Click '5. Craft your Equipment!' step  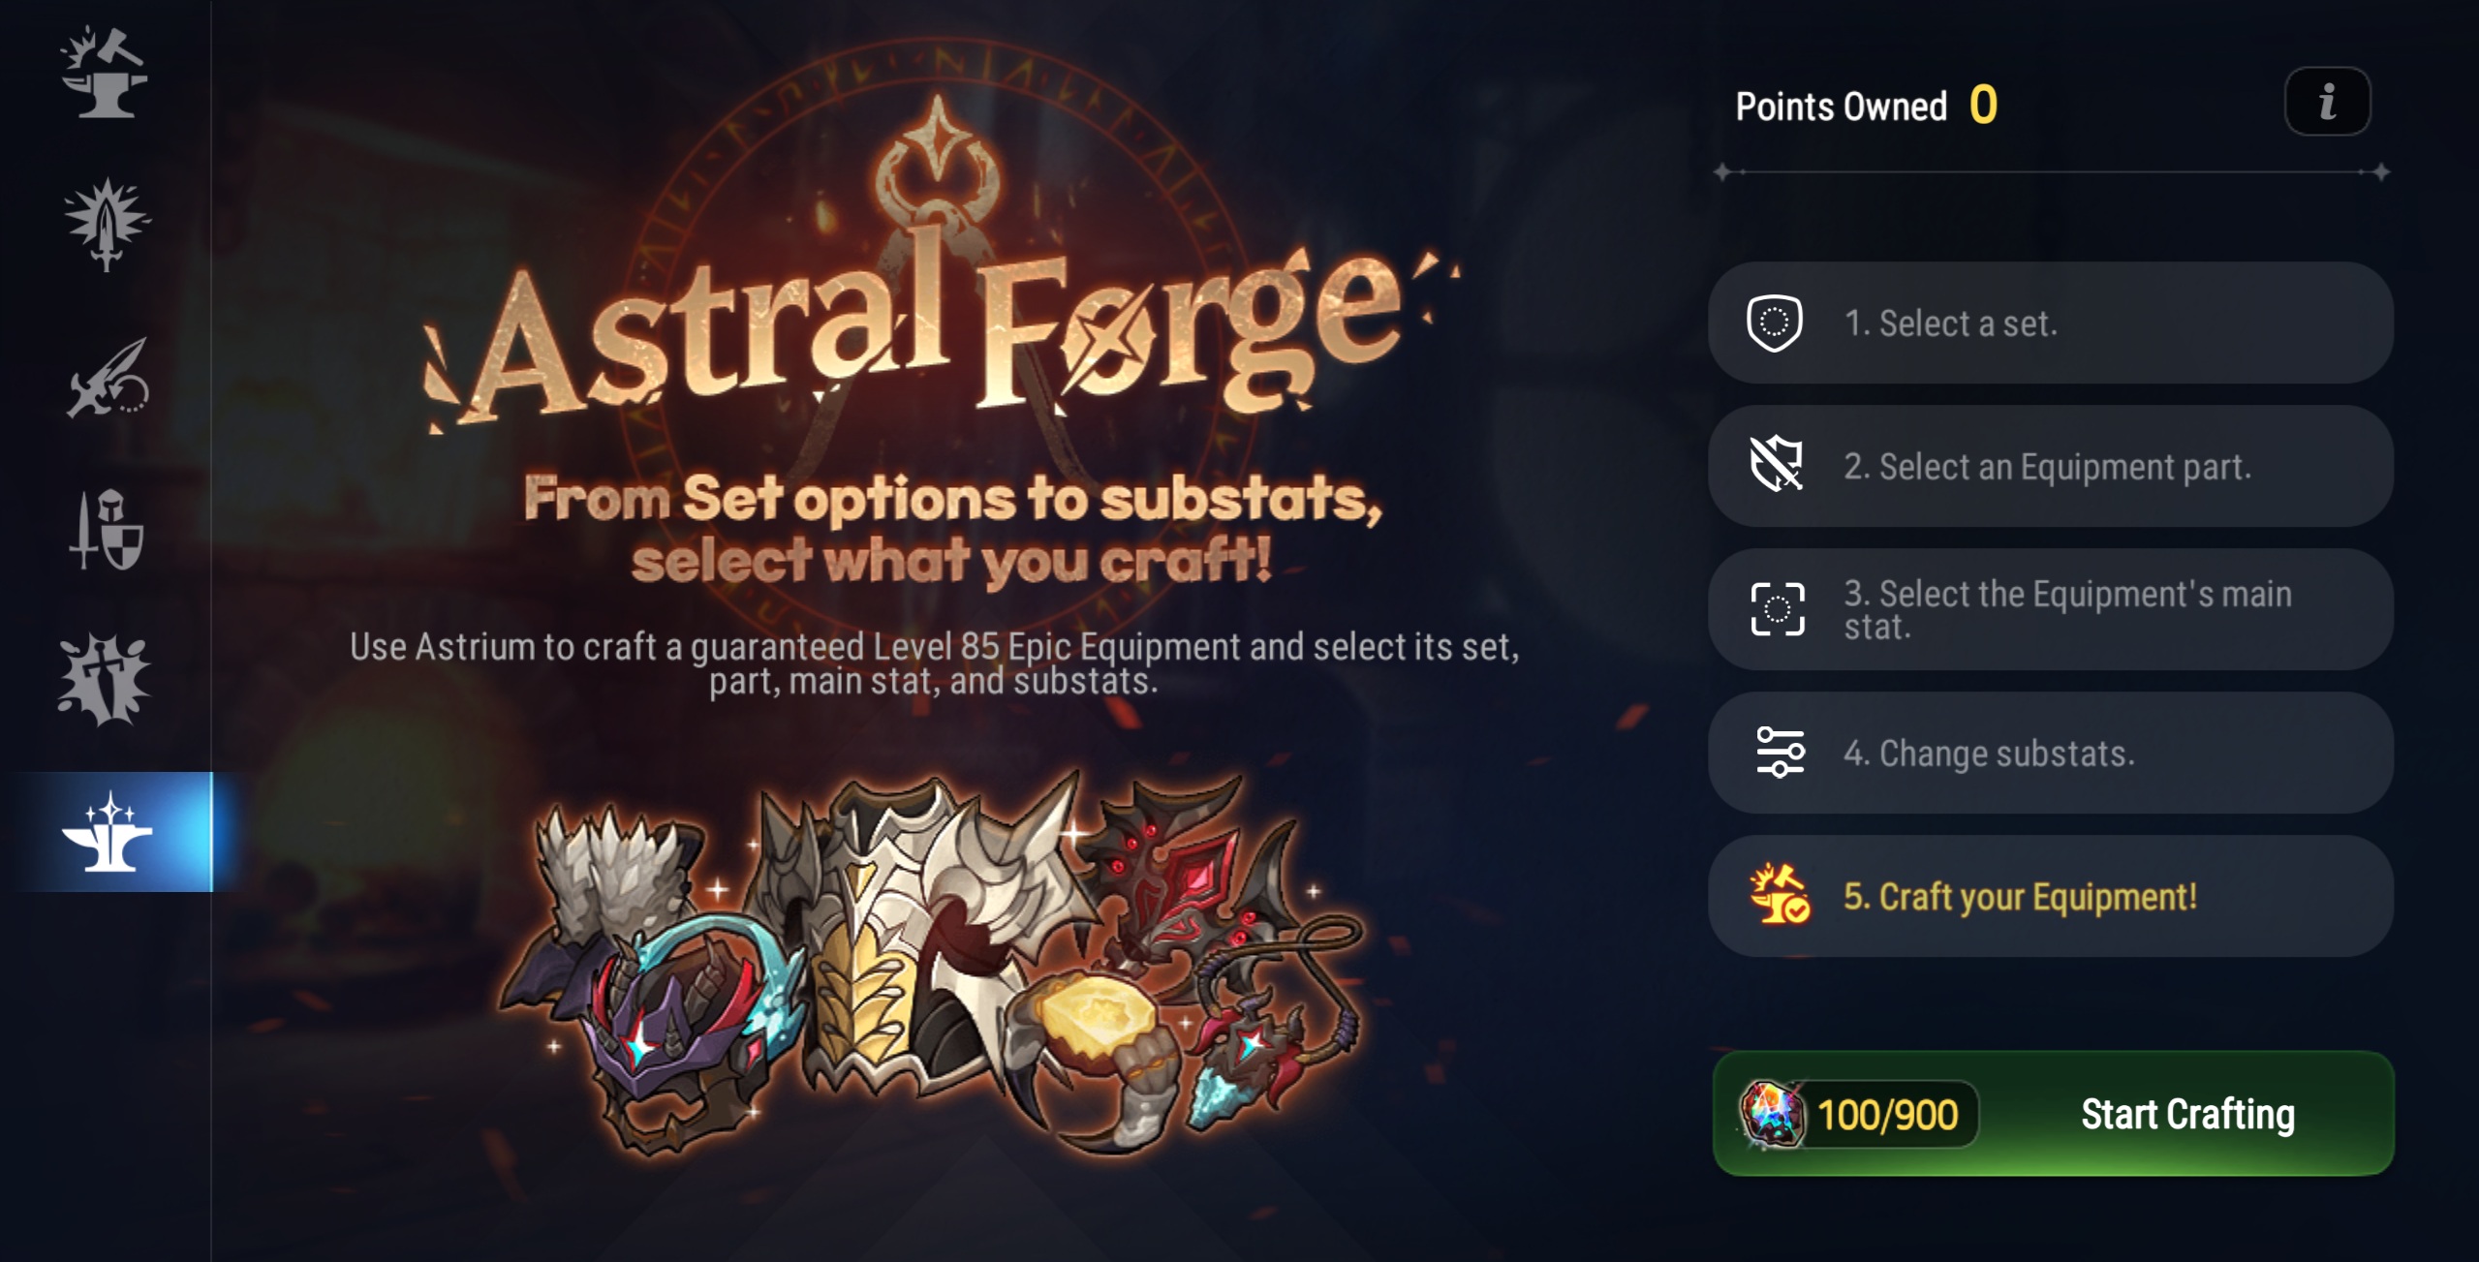pos(2049,896)
